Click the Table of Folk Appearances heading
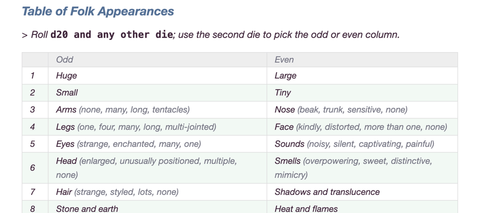 pyautogui.click(x=98, y=12)
